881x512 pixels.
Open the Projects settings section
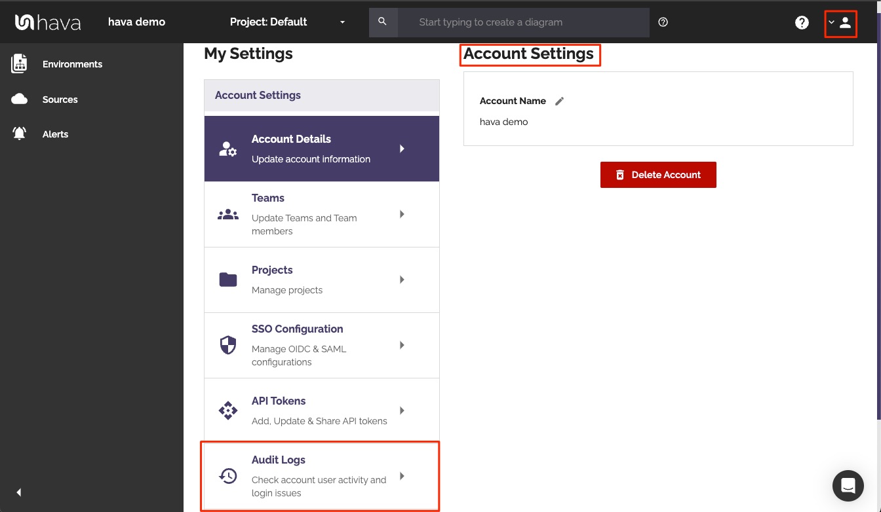(x=321, y=280)
